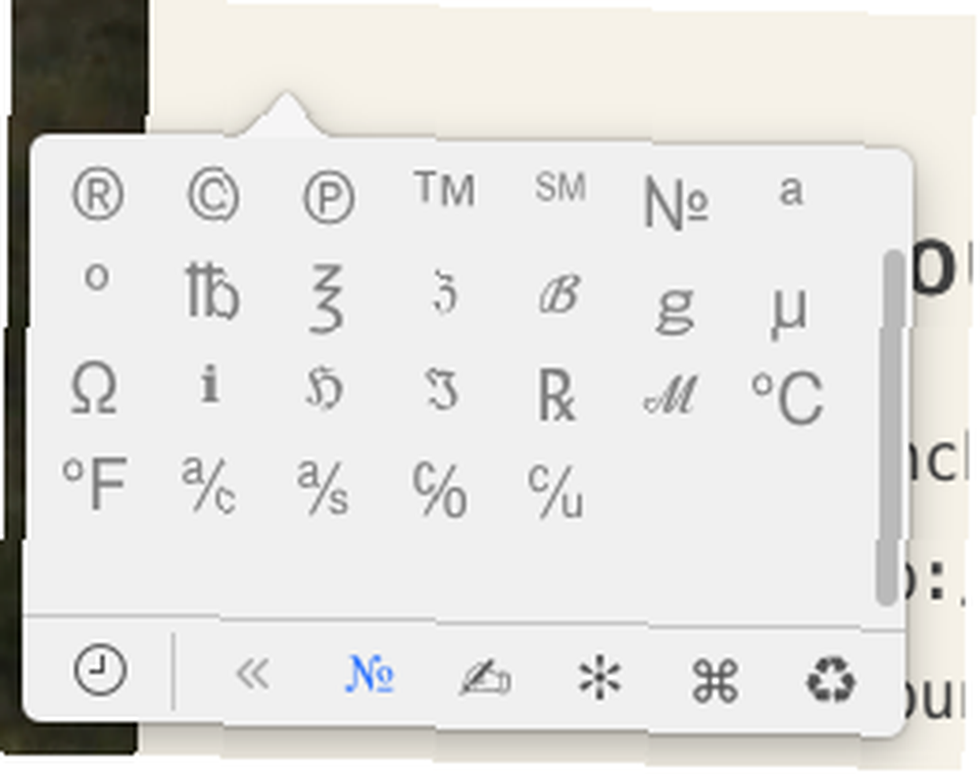Switch to the Pictographs pencil category
This screenshot has height=774, width=980.
pyautogui.click(x=485, y=678)
